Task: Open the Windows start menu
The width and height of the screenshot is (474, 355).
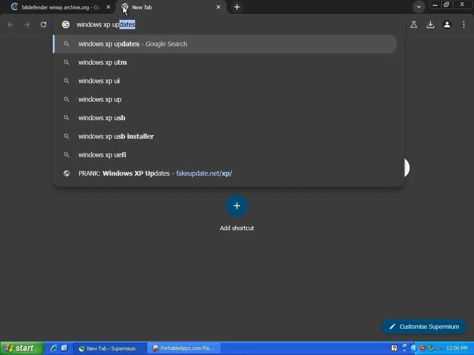Action: [22, 349]
